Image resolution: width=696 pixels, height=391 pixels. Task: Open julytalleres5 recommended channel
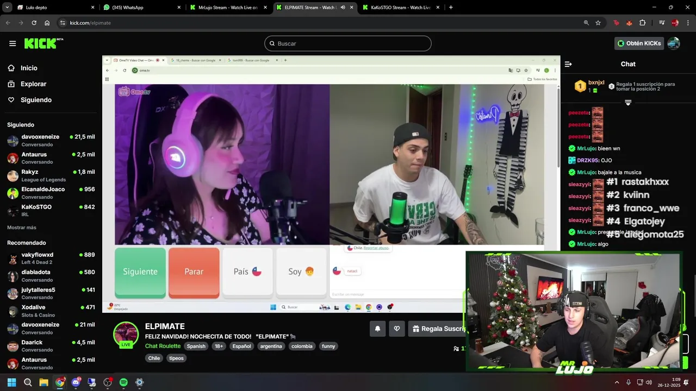click(51, 293)
